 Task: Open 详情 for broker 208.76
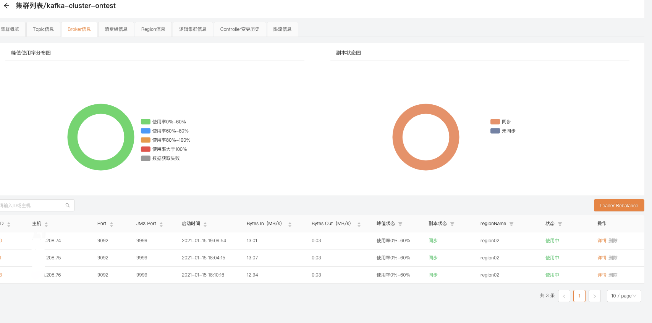pyautogui.click(x=602, y=275)
